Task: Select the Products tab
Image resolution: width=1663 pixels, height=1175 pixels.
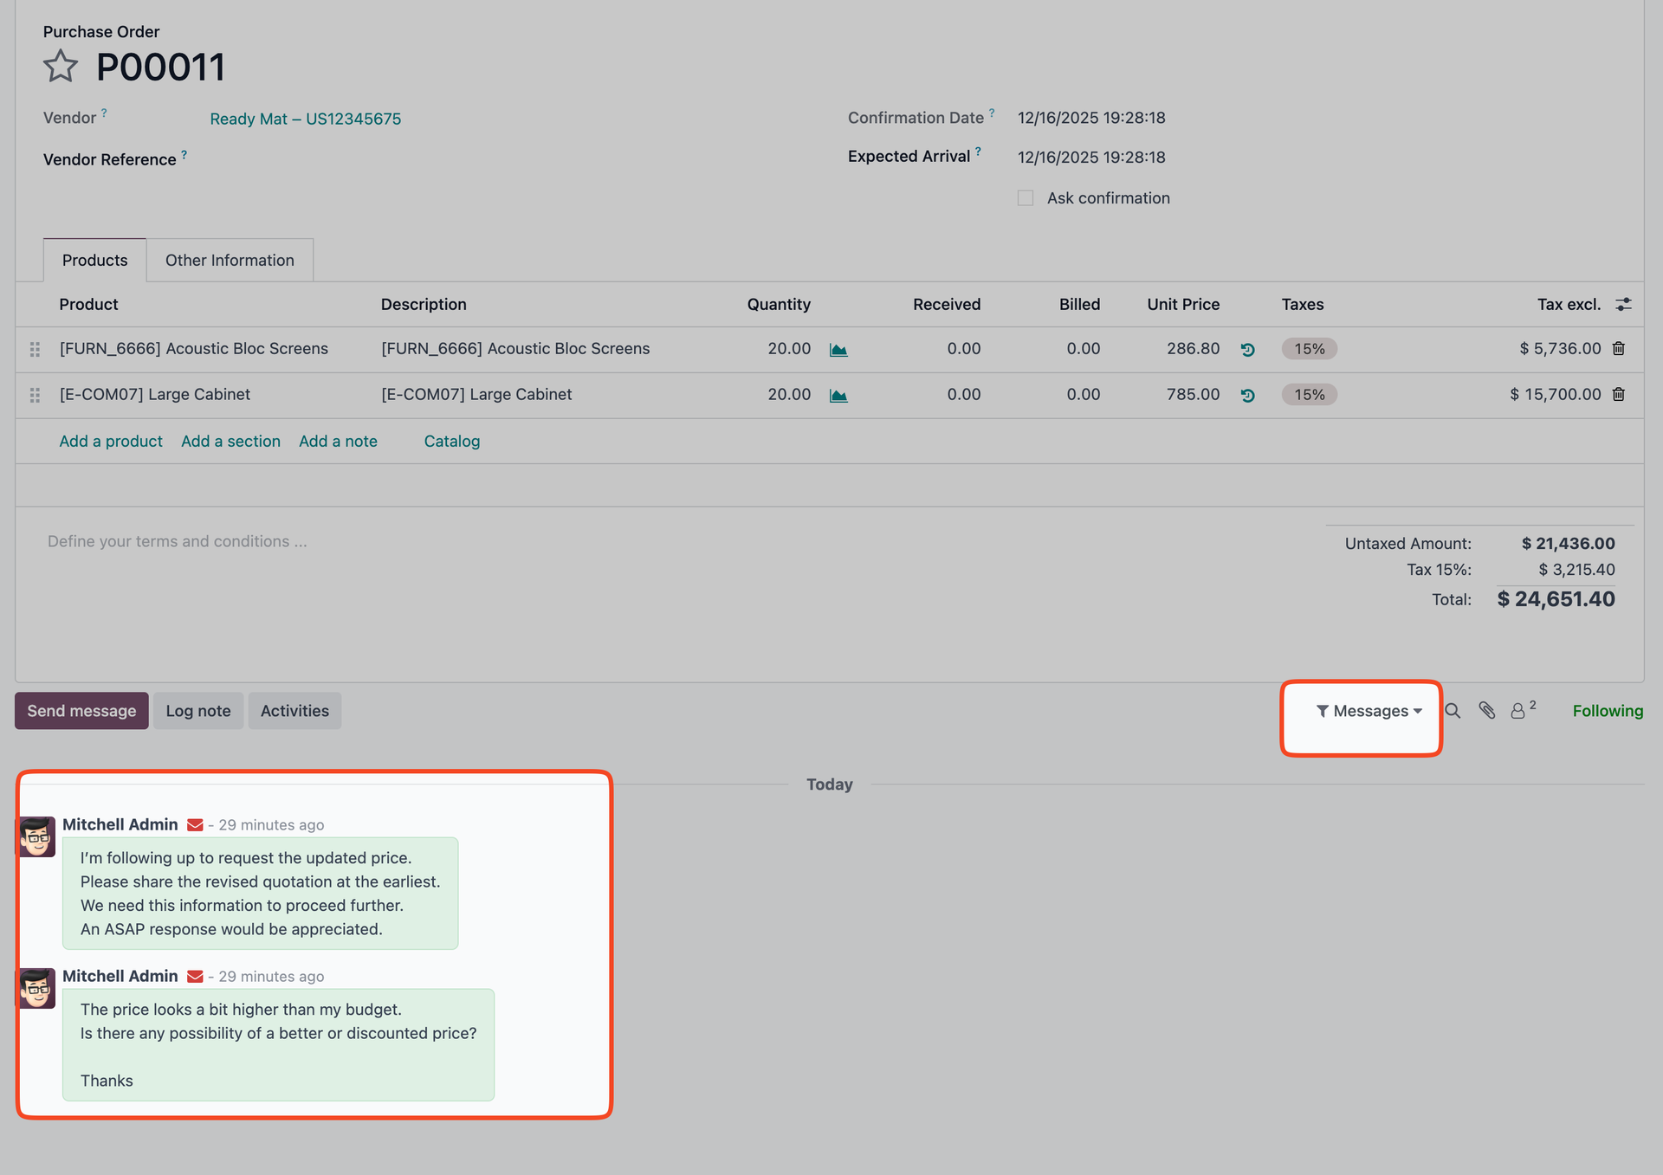Action: coord(94,261)
